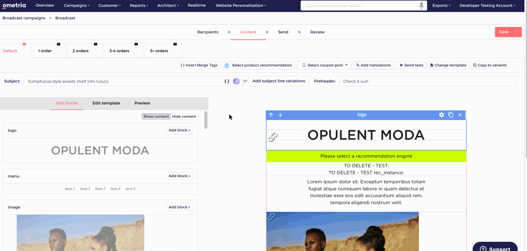Open Website Personalisation dropdown

point(241,6)
